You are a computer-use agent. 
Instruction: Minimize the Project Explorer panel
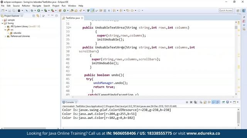(52, 15)
